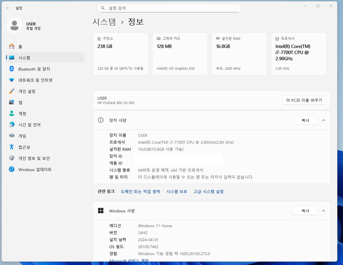Click 시스템 in the breadcrumb header
Screen dimensions: 343x265
(x=104, y=22)
